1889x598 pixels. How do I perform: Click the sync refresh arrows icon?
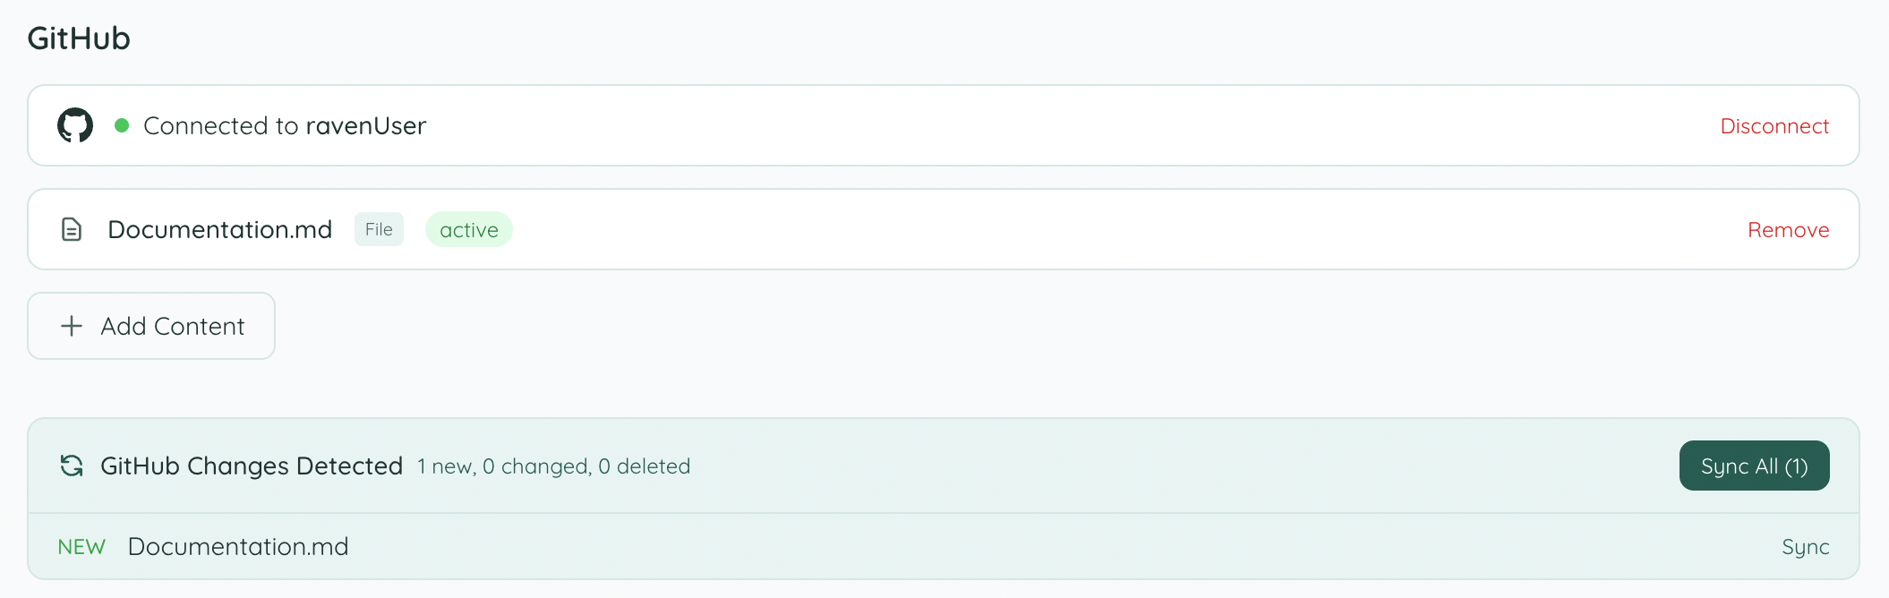click(73, 466)
